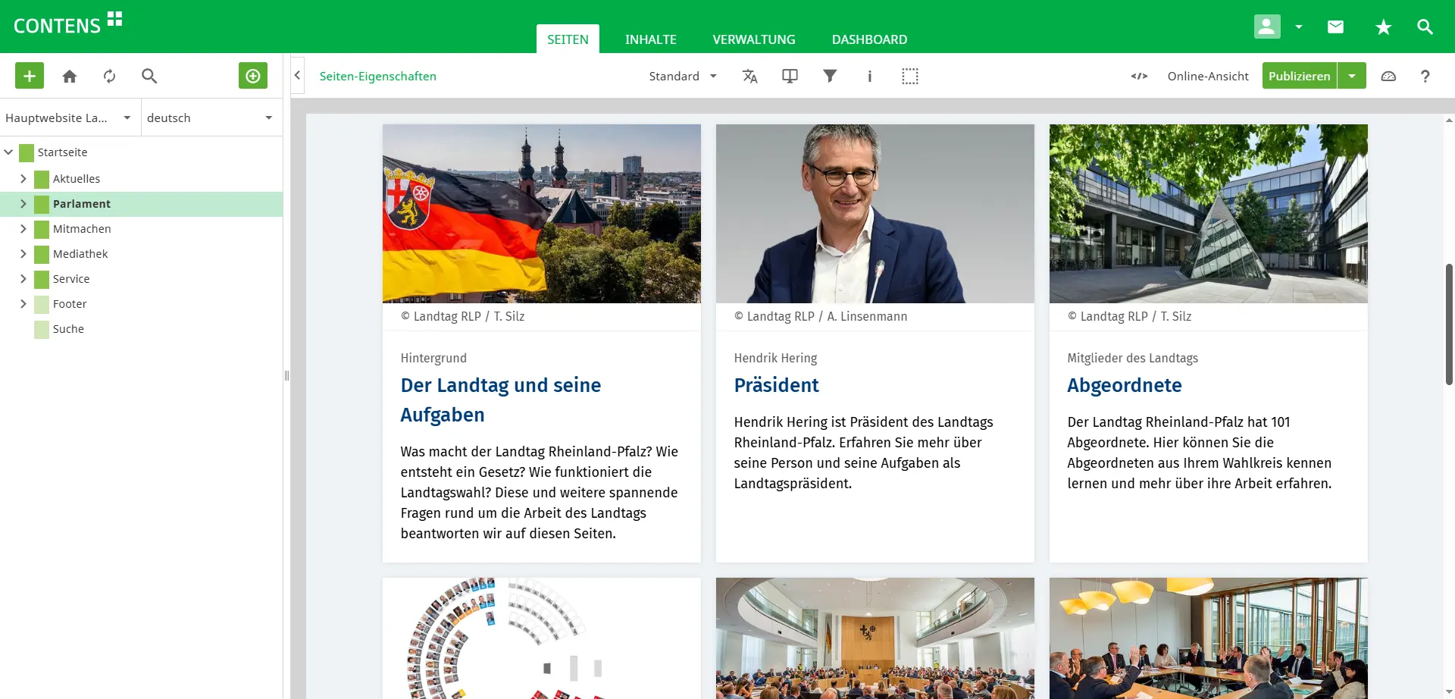Click the translation language icon
Screen dimensions: 1455x699
[749, 76]
